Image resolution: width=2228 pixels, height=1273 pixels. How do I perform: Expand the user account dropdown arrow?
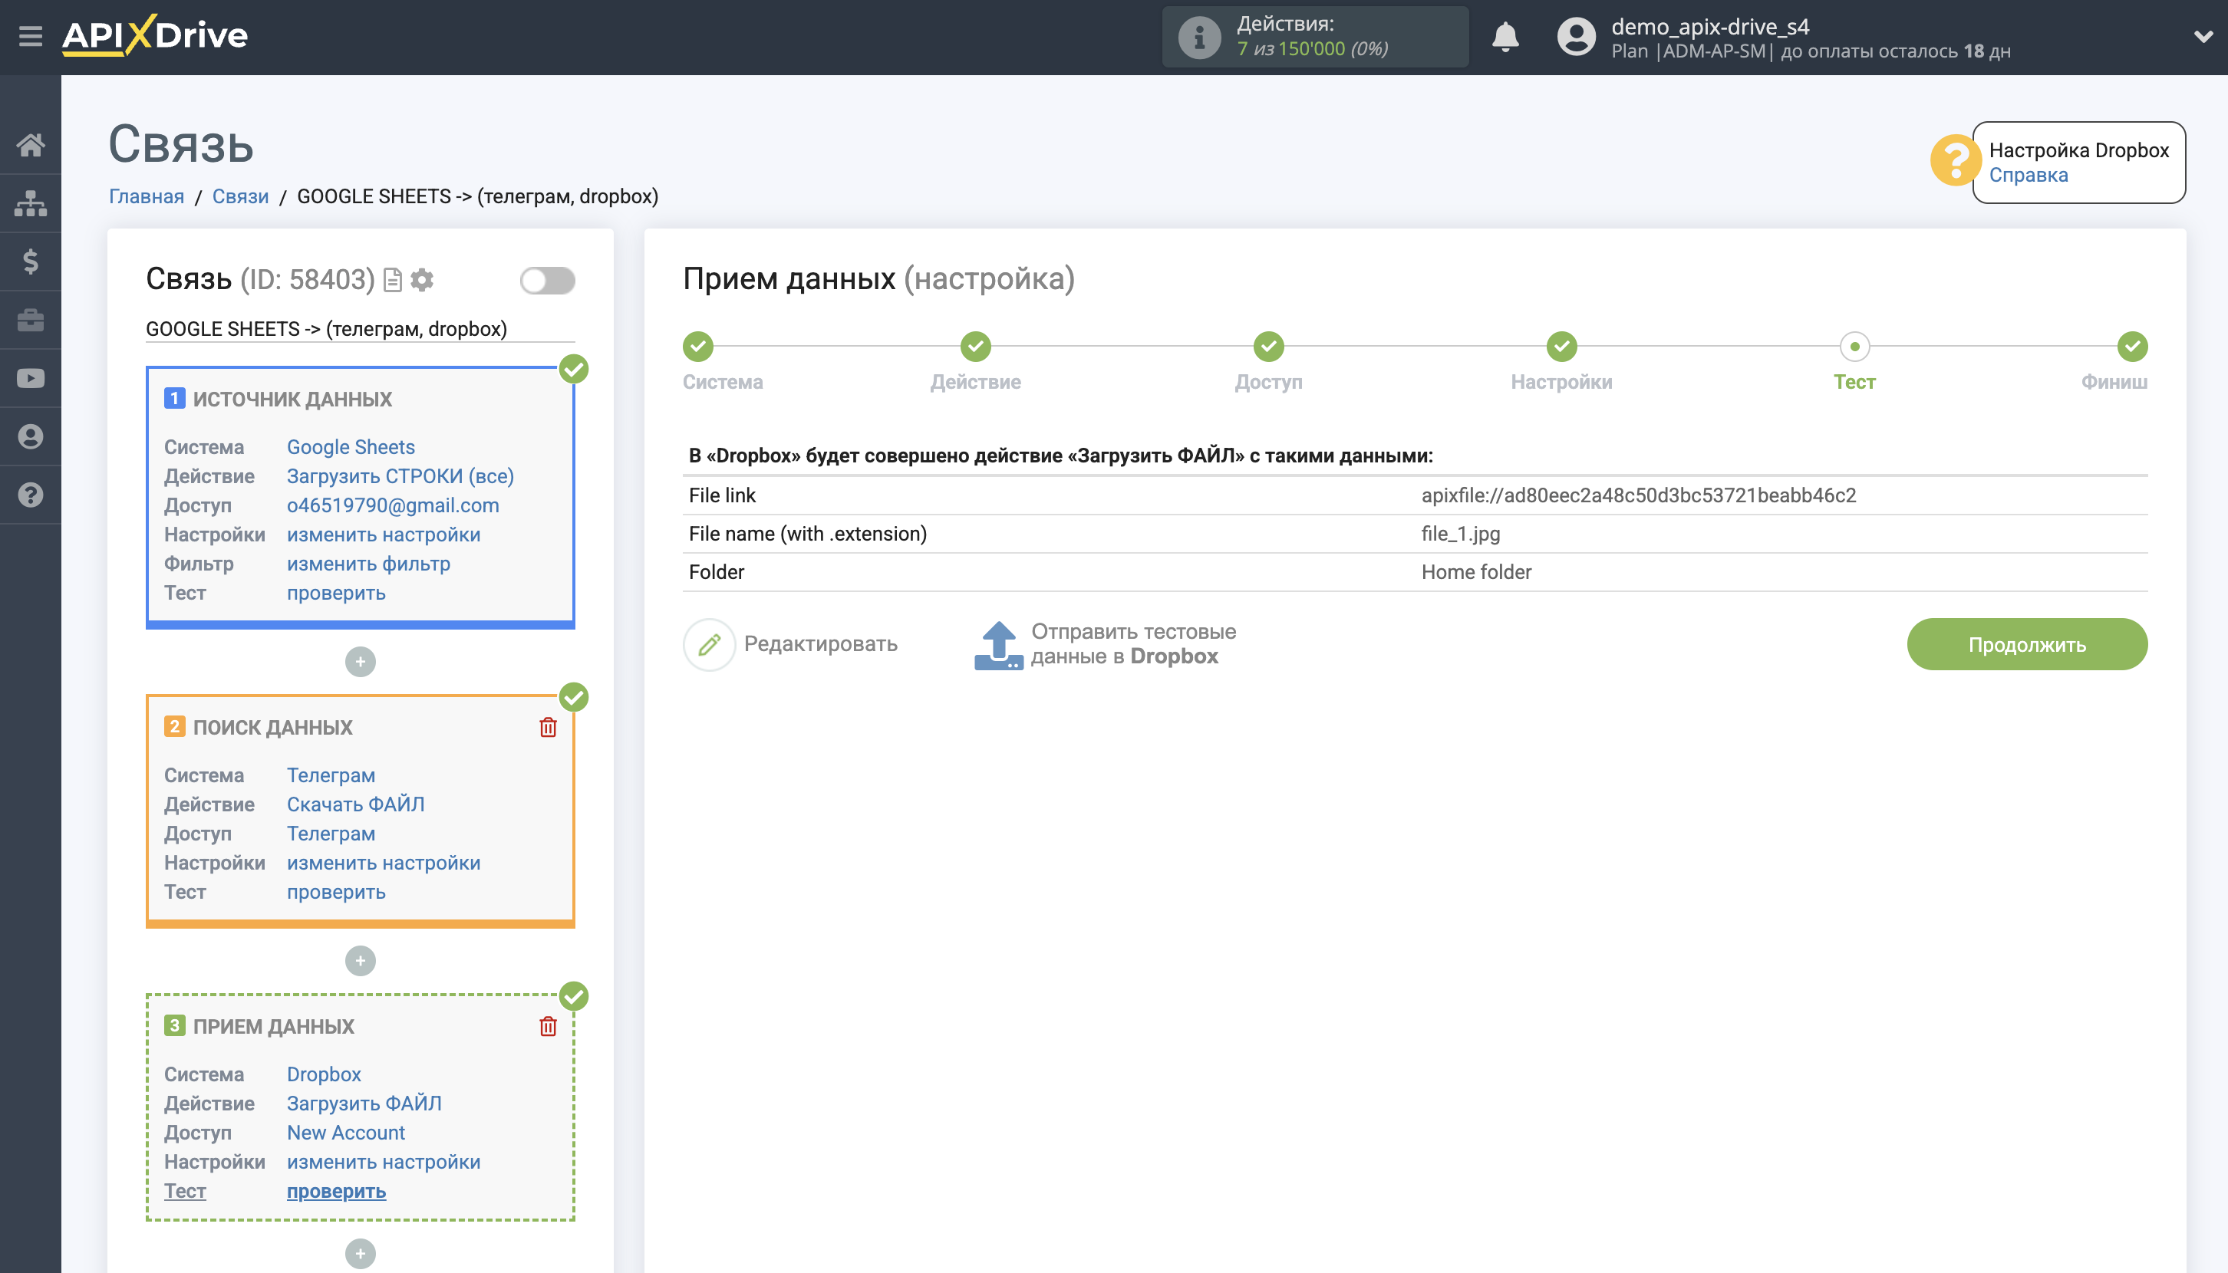click(2202, 38)
